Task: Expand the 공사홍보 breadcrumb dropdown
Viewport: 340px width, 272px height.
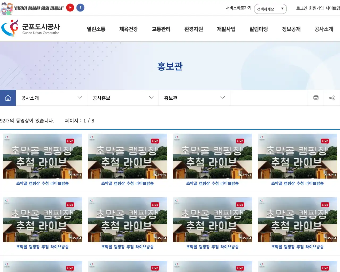Action: [123, 98]
